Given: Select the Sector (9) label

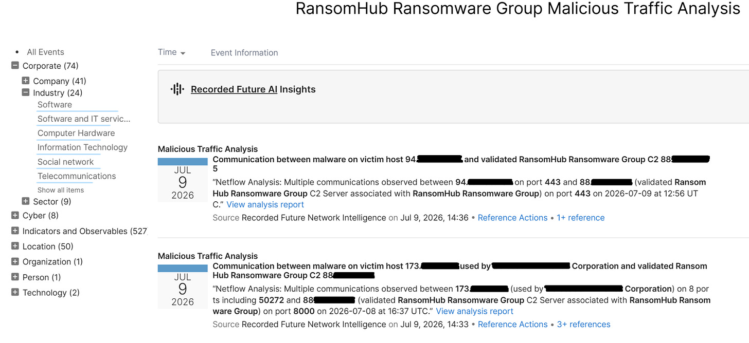Looking at the screenshot, I should tap(52, 201).
